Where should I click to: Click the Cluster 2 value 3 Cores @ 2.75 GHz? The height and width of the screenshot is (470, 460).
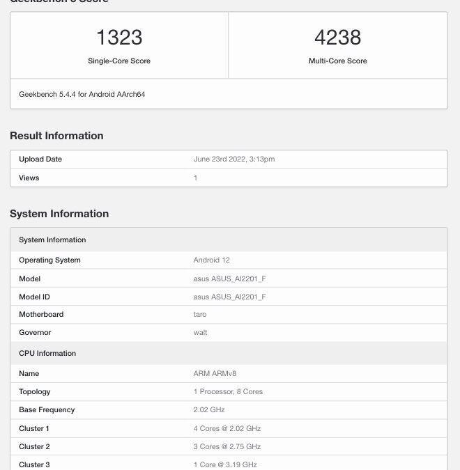tap(227, 447)
